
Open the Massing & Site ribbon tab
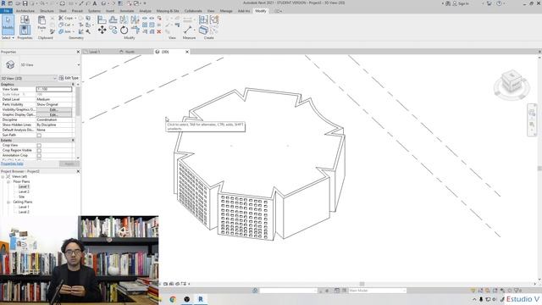tap(168, 11)
